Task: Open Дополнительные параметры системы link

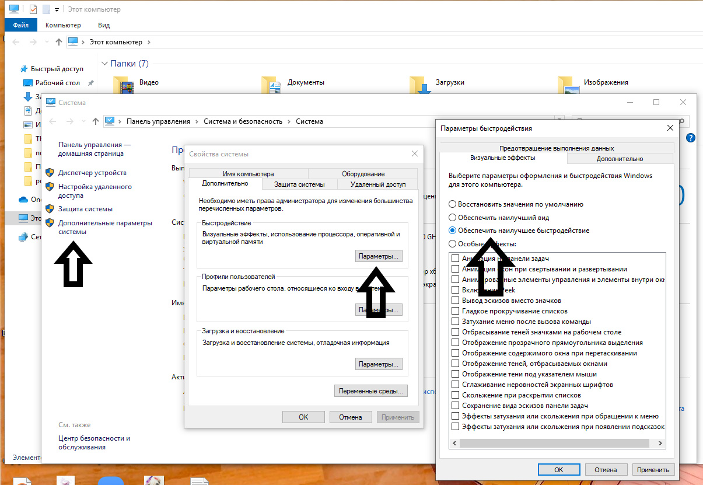Action: point(105,227)
